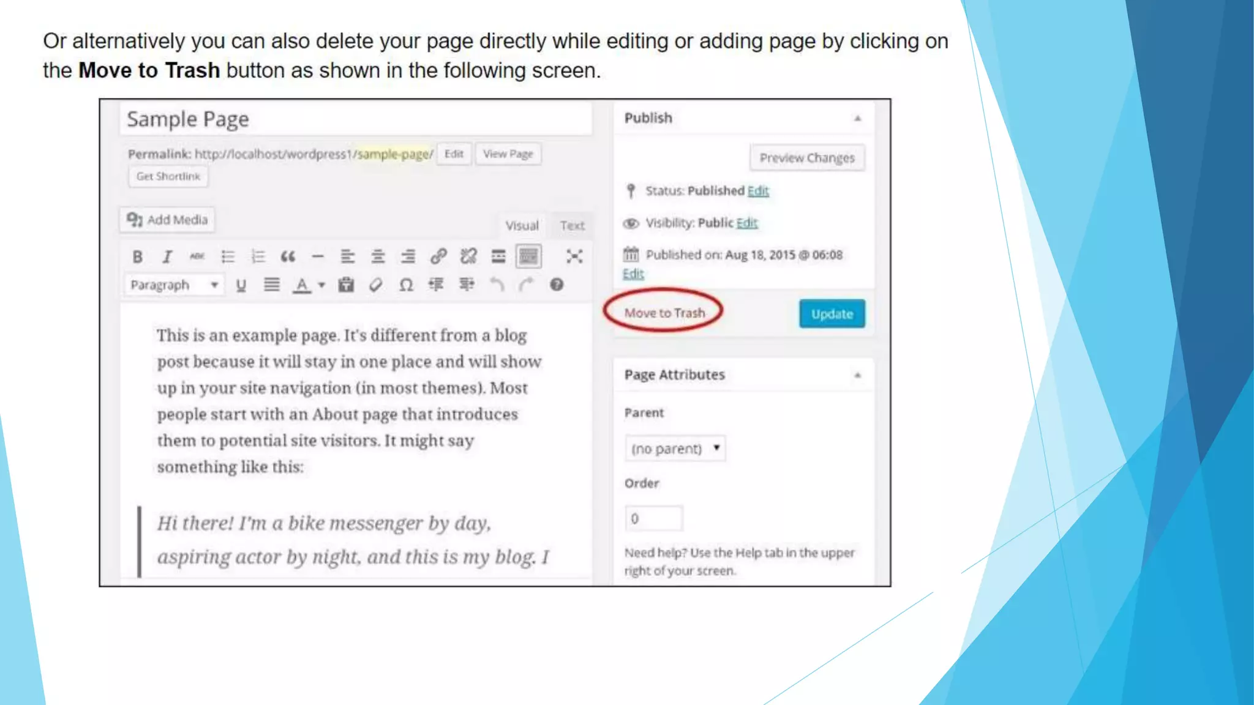Collapse the Page Attributes panel

coord(857,375)
